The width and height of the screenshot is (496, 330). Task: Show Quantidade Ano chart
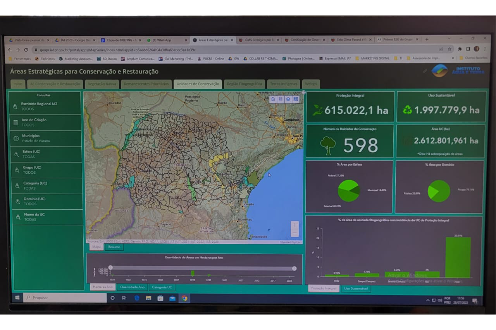click(x=133, y=287)
